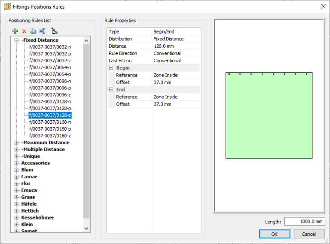Collapse the Fixed Distance tree group
This screenshot has height=244, width=330.
click(16, 40)
